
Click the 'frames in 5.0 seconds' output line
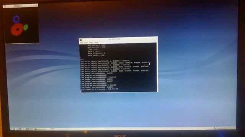100,89
